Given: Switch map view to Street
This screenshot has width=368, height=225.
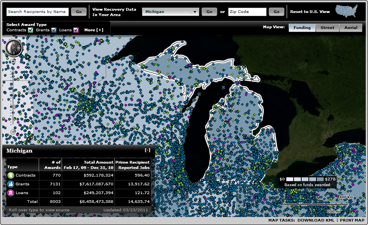Looking at the screenshot, I should tap(327, 27).
